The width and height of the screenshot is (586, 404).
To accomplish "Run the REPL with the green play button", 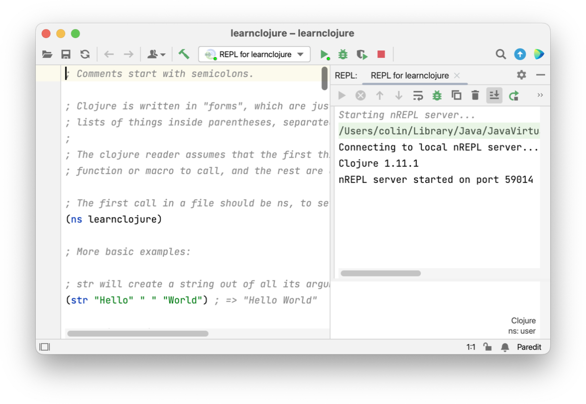I will point(325,54).
